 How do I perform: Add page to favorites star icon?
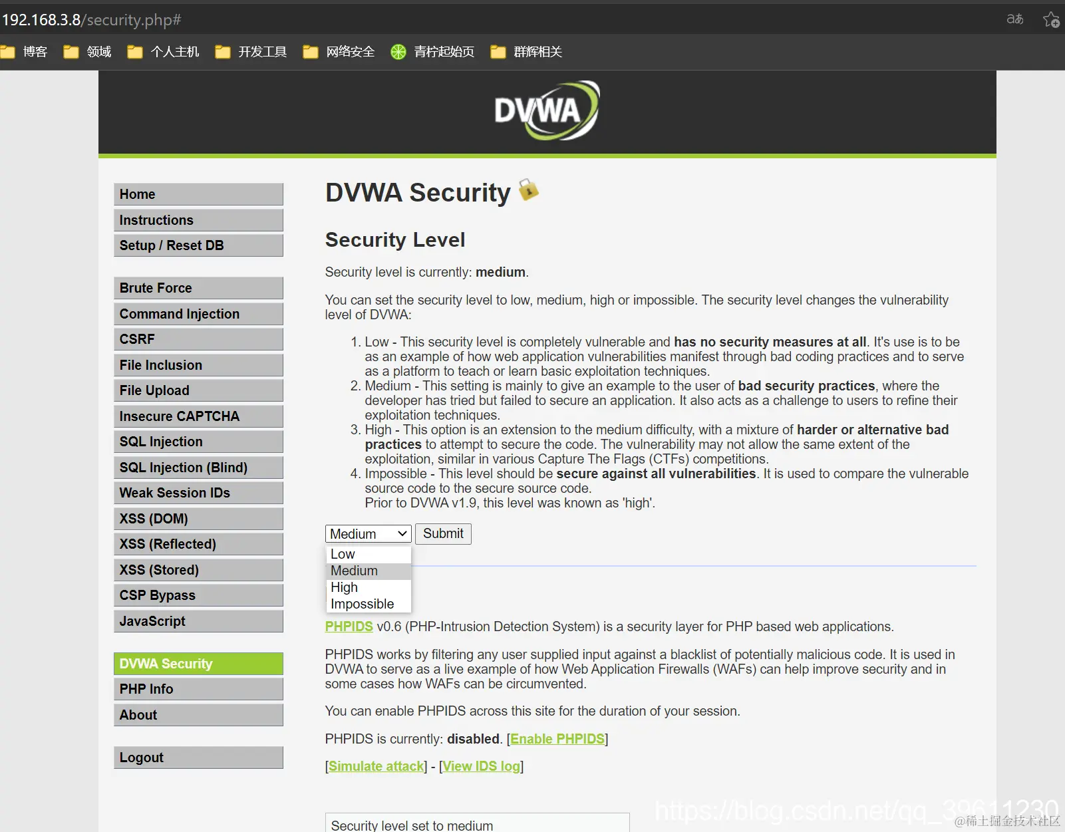coord(1051,19)
